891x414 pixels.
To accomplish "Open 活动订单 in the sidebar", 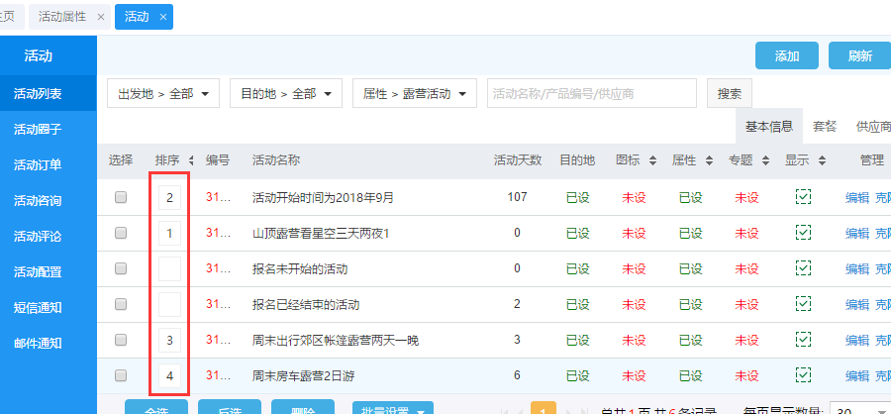I will click(x=38, y=165).
